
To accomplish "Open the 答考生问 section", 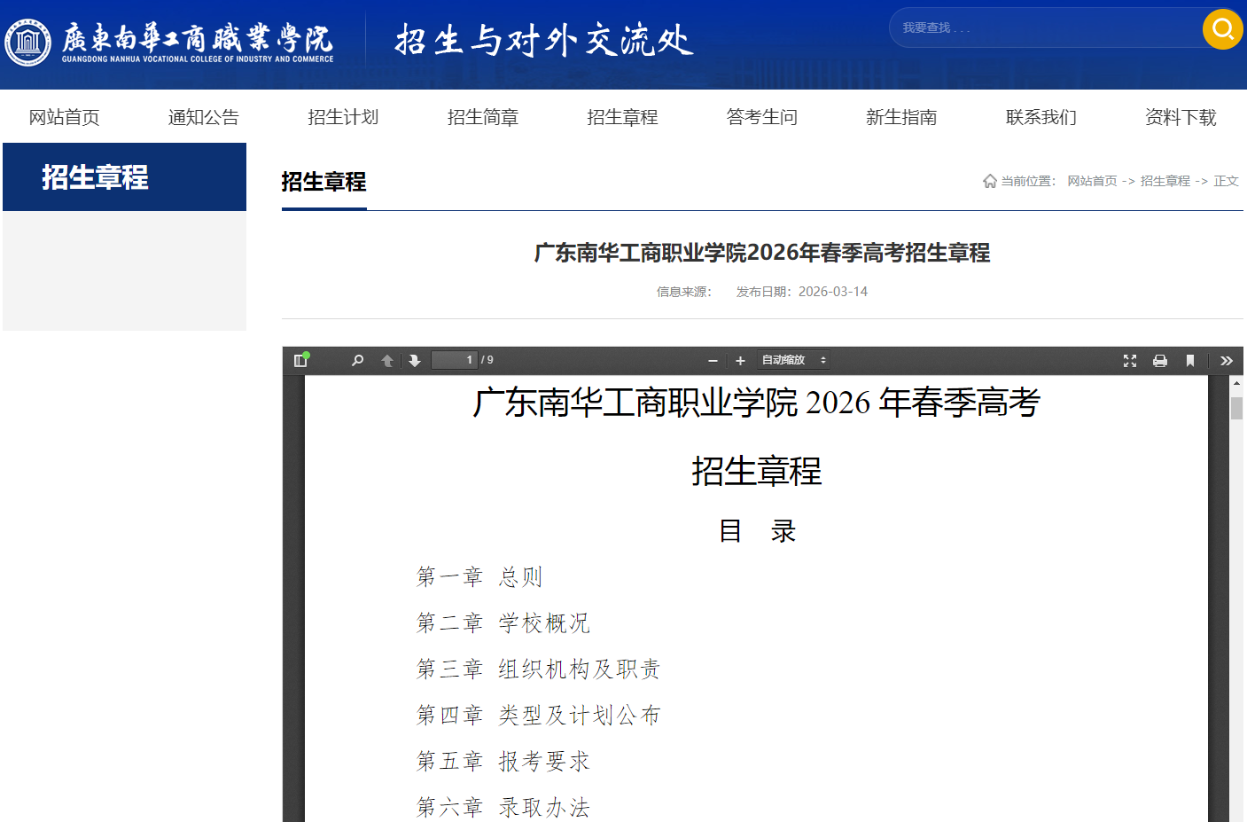I will [761, 116].
